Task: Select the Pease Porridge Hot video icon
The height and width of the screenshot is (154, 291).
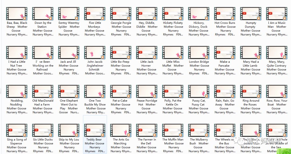Action: coord(147,91)
